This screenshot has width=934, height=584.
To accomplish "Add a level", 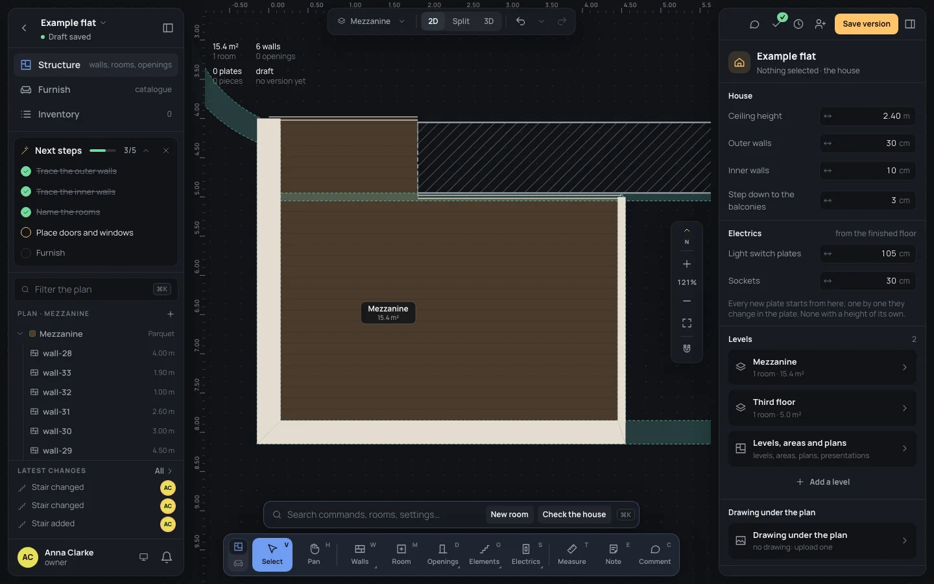I will tap(822, 482).
